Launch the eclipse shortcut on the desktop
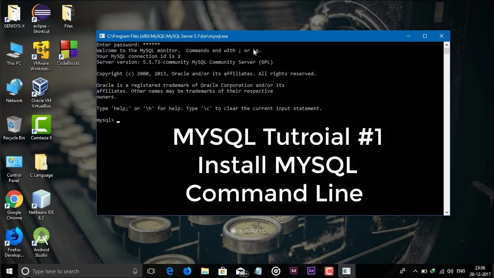 41,19
